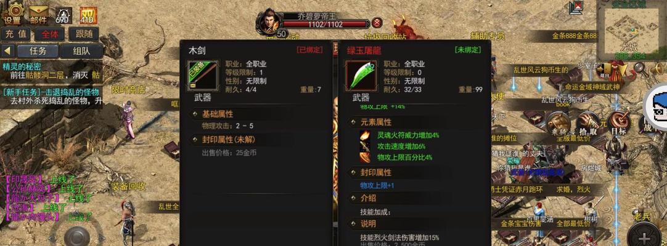Switch to the 组队 tab
This screenshot has width=667, height=246.
click(81, 51)
